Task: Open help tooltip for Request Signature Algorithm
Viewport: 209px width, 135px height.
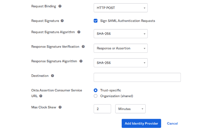Action: pos(79,32)
